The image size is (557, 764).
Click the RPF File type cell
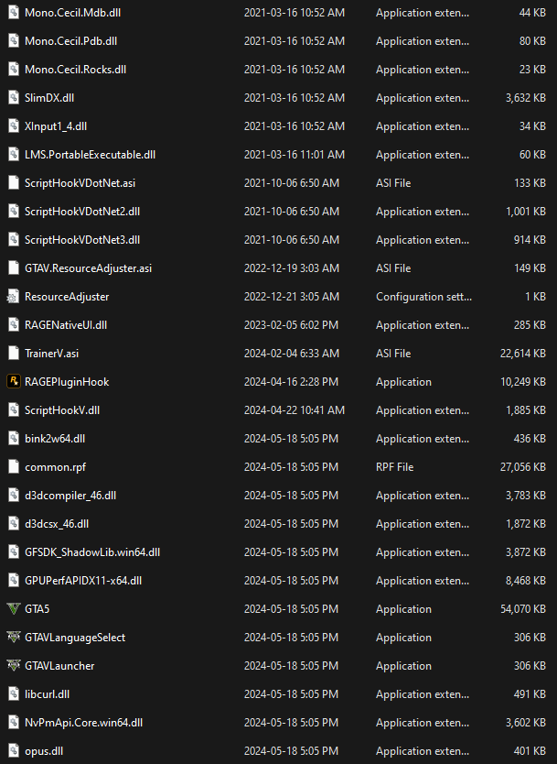point(394,467)
